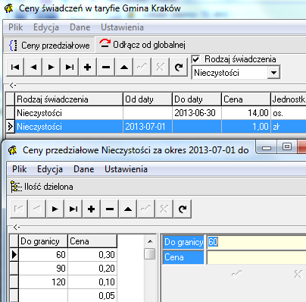Click cancel X in upper window toolbar

tap(161, 67)
